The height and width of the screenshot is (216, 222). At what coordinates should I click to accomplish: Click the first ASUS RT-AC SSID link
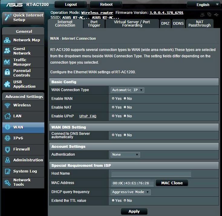(x=76, y=17)
